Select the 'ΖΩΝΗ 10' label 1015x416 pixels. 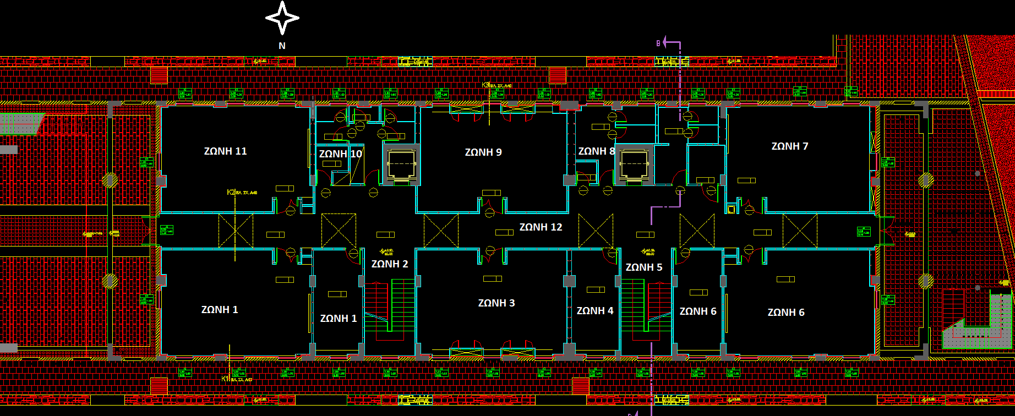tap(341, 154)
